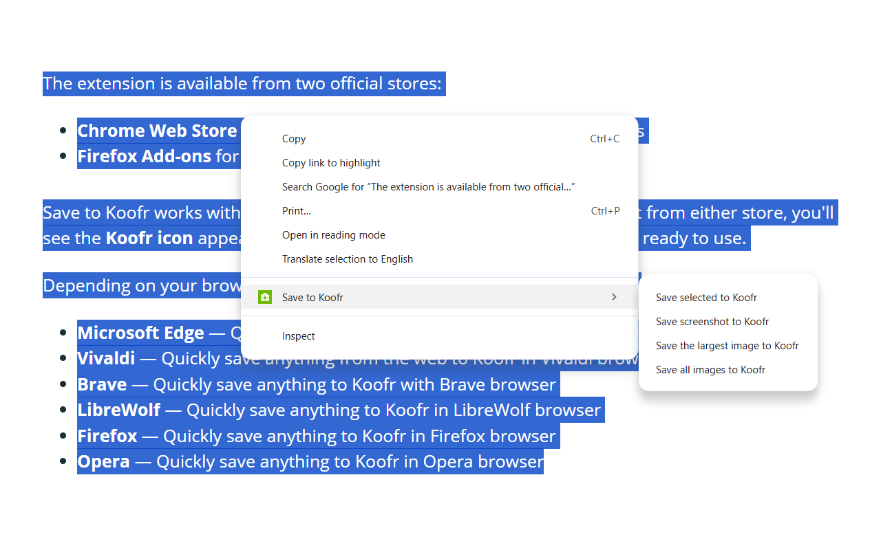Click the bold Firefox browser list entry
Screen dimensions: 881x550
click(317, 436)
